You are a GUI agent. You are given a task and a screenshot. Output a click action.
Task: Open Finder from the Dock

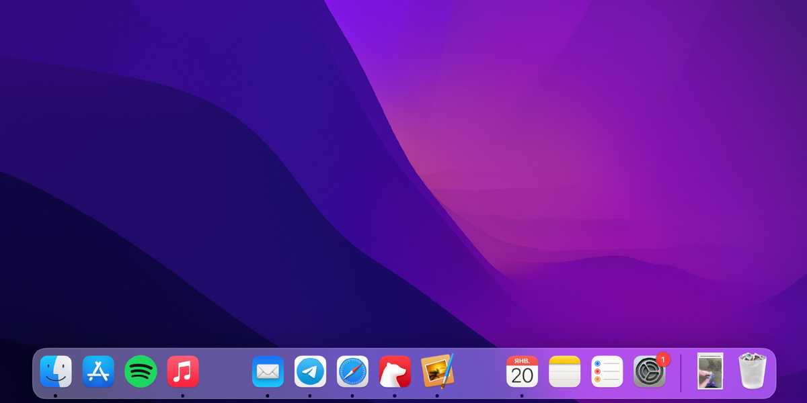56,371
